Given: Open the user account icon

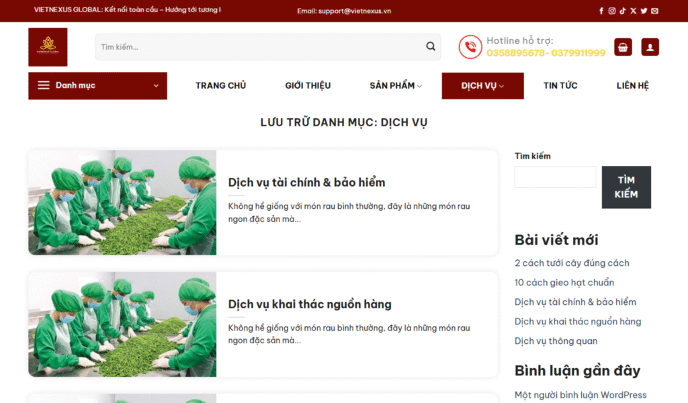Looking at the screenshot, I should coord(650,47).
